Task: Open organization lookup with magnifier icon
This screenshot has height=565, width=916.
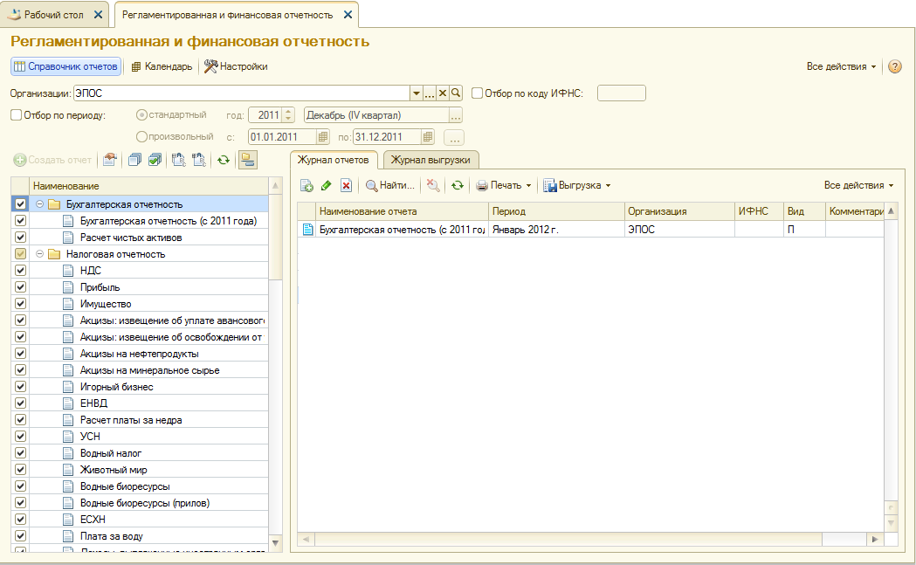Action: [456, 93]
